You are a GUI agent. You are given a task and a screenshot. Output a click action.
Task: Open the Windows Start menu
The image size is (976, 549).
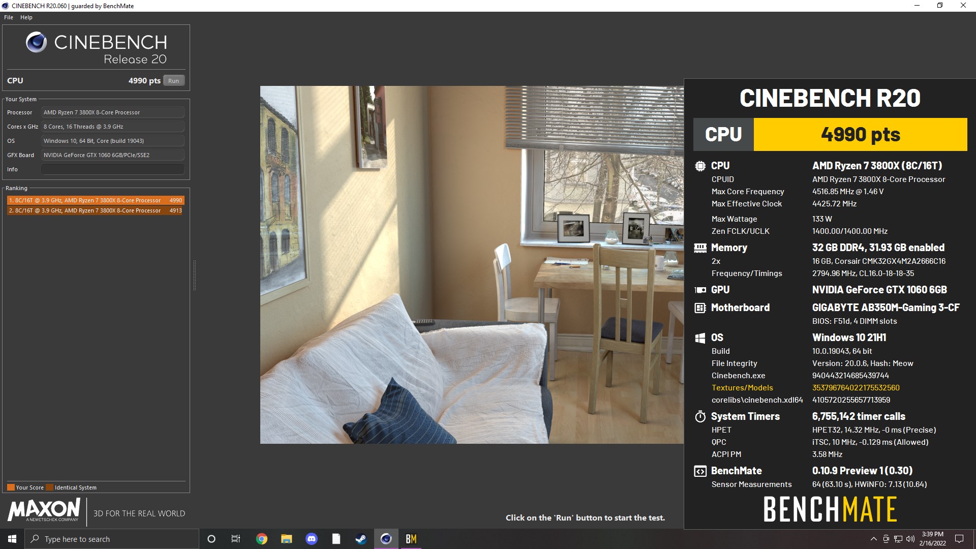point(12,539)
